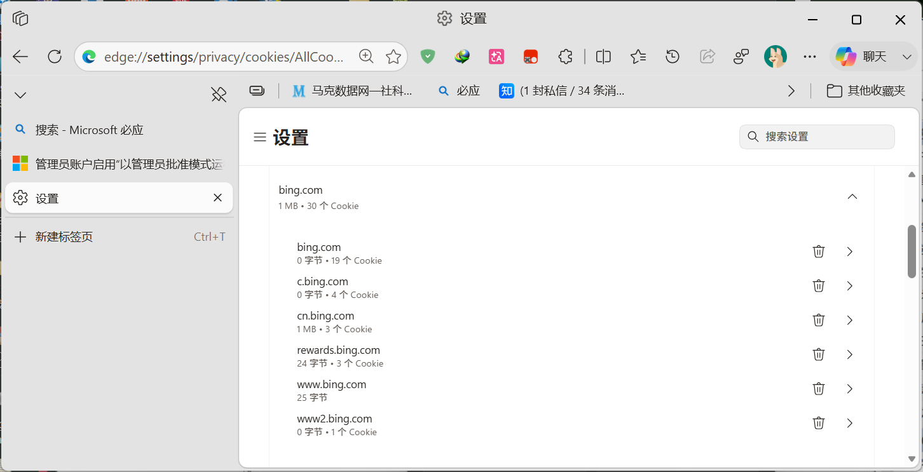Open tab actions menu icon

tap(20, 18)
